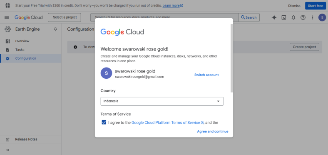Open the Select a project picker
328x155 pixels.
tap(65, 17)
